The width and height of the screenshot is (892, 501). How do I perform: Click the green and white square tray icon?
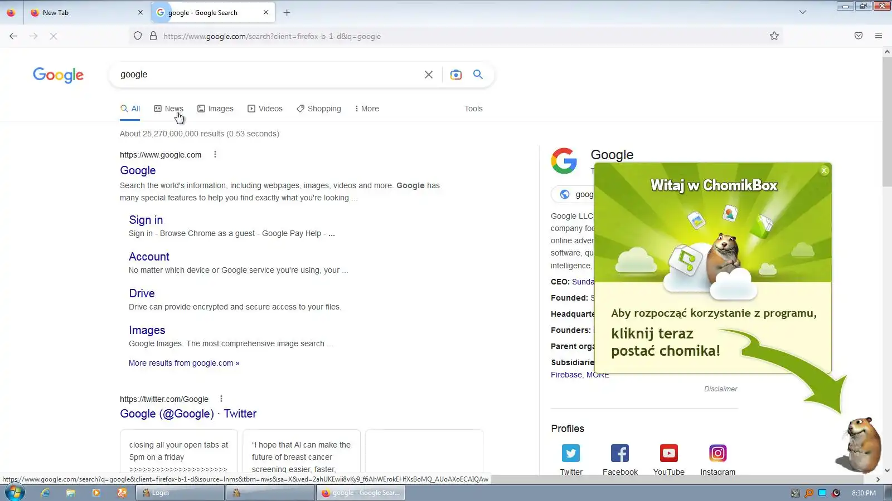point(796,493)
